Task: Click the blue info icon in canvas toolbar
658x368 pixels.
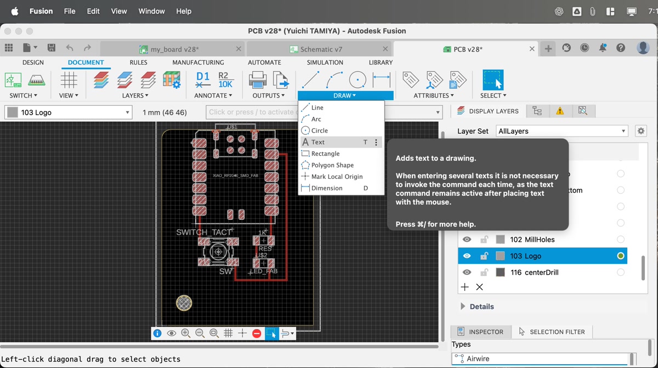Action: pos(157,333)
